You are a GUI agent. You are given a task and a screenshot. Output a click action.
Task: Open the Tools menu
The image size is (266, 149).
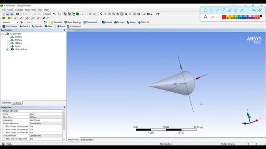[27, 10]
